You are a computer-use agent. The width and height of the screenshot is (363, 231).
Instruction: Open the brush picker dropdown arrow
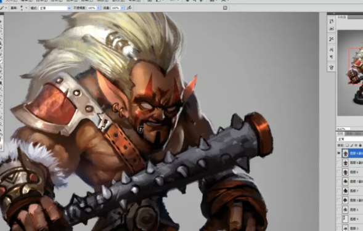click(x=26, y=8)
